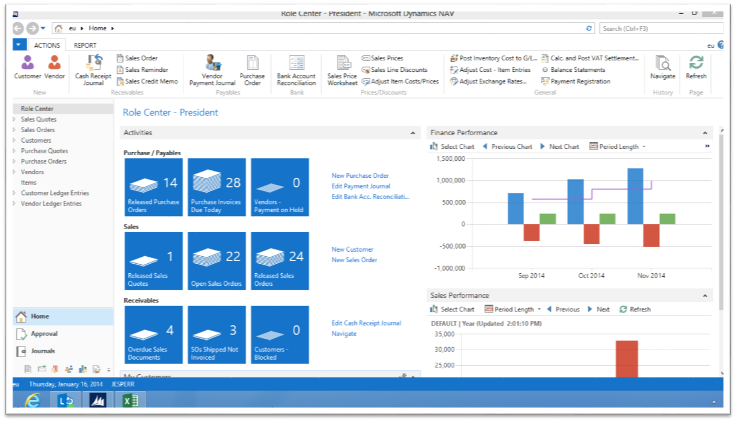The height and width of the screenshot is (422, 736).
Task: Switch to the REPORT ribbon tab
Action: pyautogui.click(x=85, y=45)
